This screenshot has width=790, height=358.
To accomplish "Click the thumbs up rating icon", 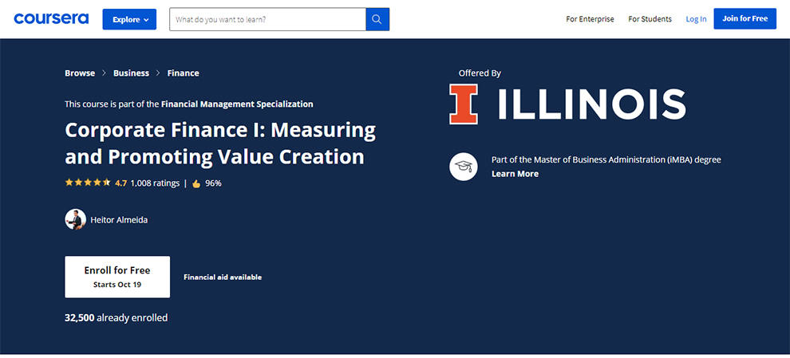I will coord(196,183).
